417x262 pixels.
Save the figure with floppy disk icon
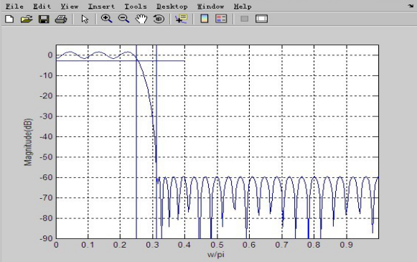(44, 19)
